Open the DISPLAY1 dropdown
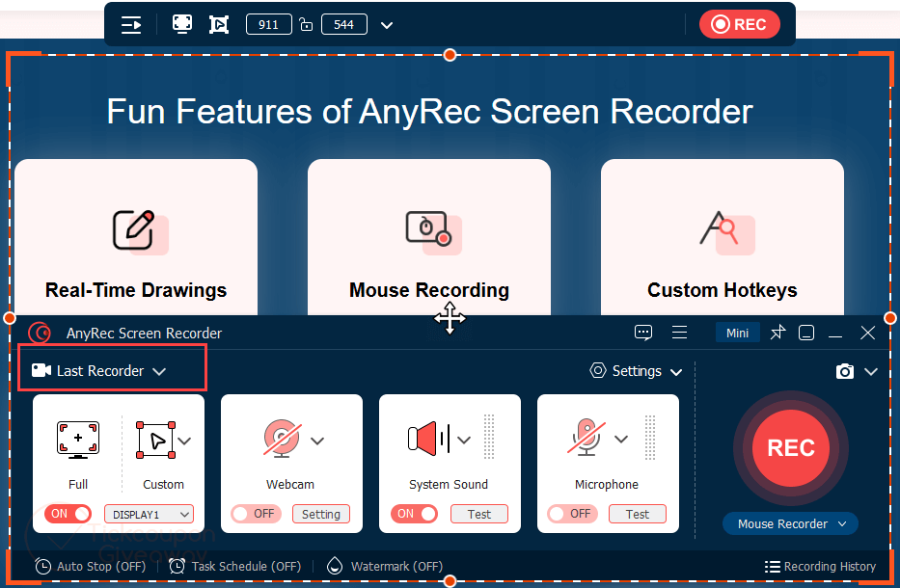Viewport: 900px width, 588px height. point(149,514)
